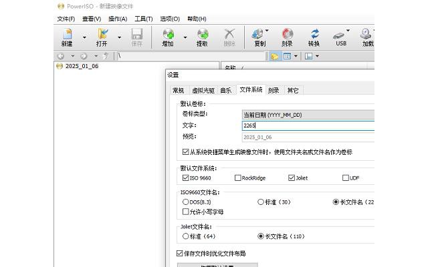The height and width of the screenshot is (267, 428).
Task: Open the dropdown arrow beside 增加
Action: [185, 37]
